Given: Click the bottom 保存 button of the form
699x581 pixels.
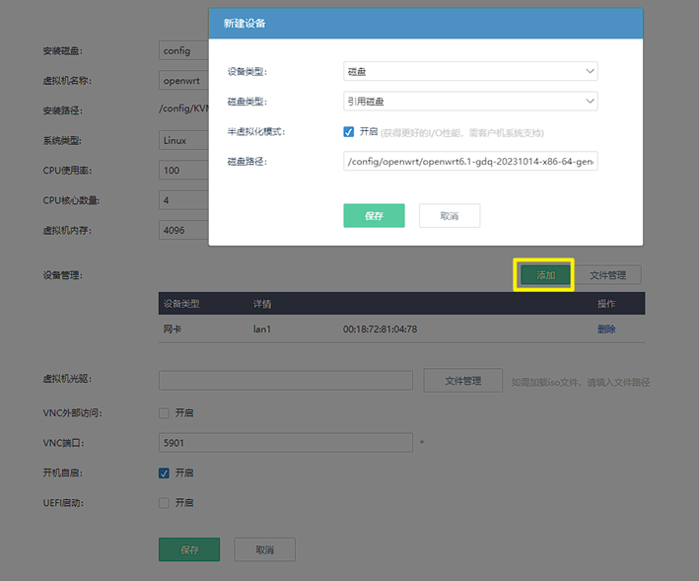Looking at the screenshot, I should [x=189, y=549].
